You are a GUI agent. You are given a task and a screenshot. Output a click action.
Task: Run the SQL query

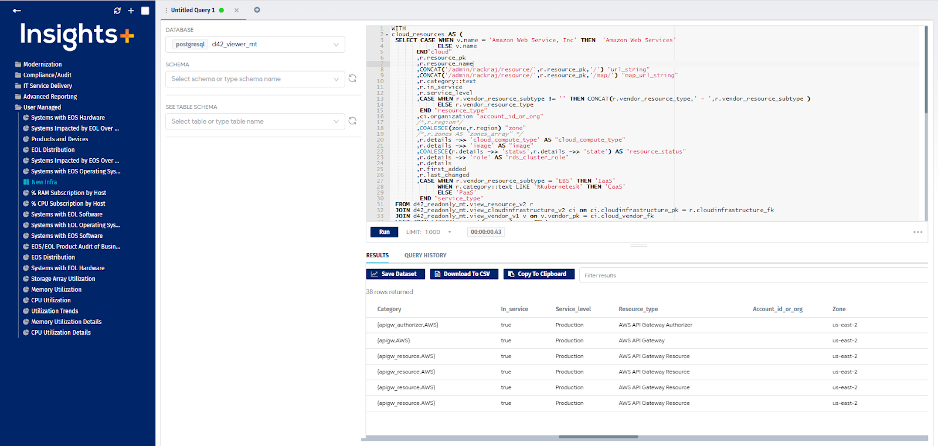[x=384, y=232]
